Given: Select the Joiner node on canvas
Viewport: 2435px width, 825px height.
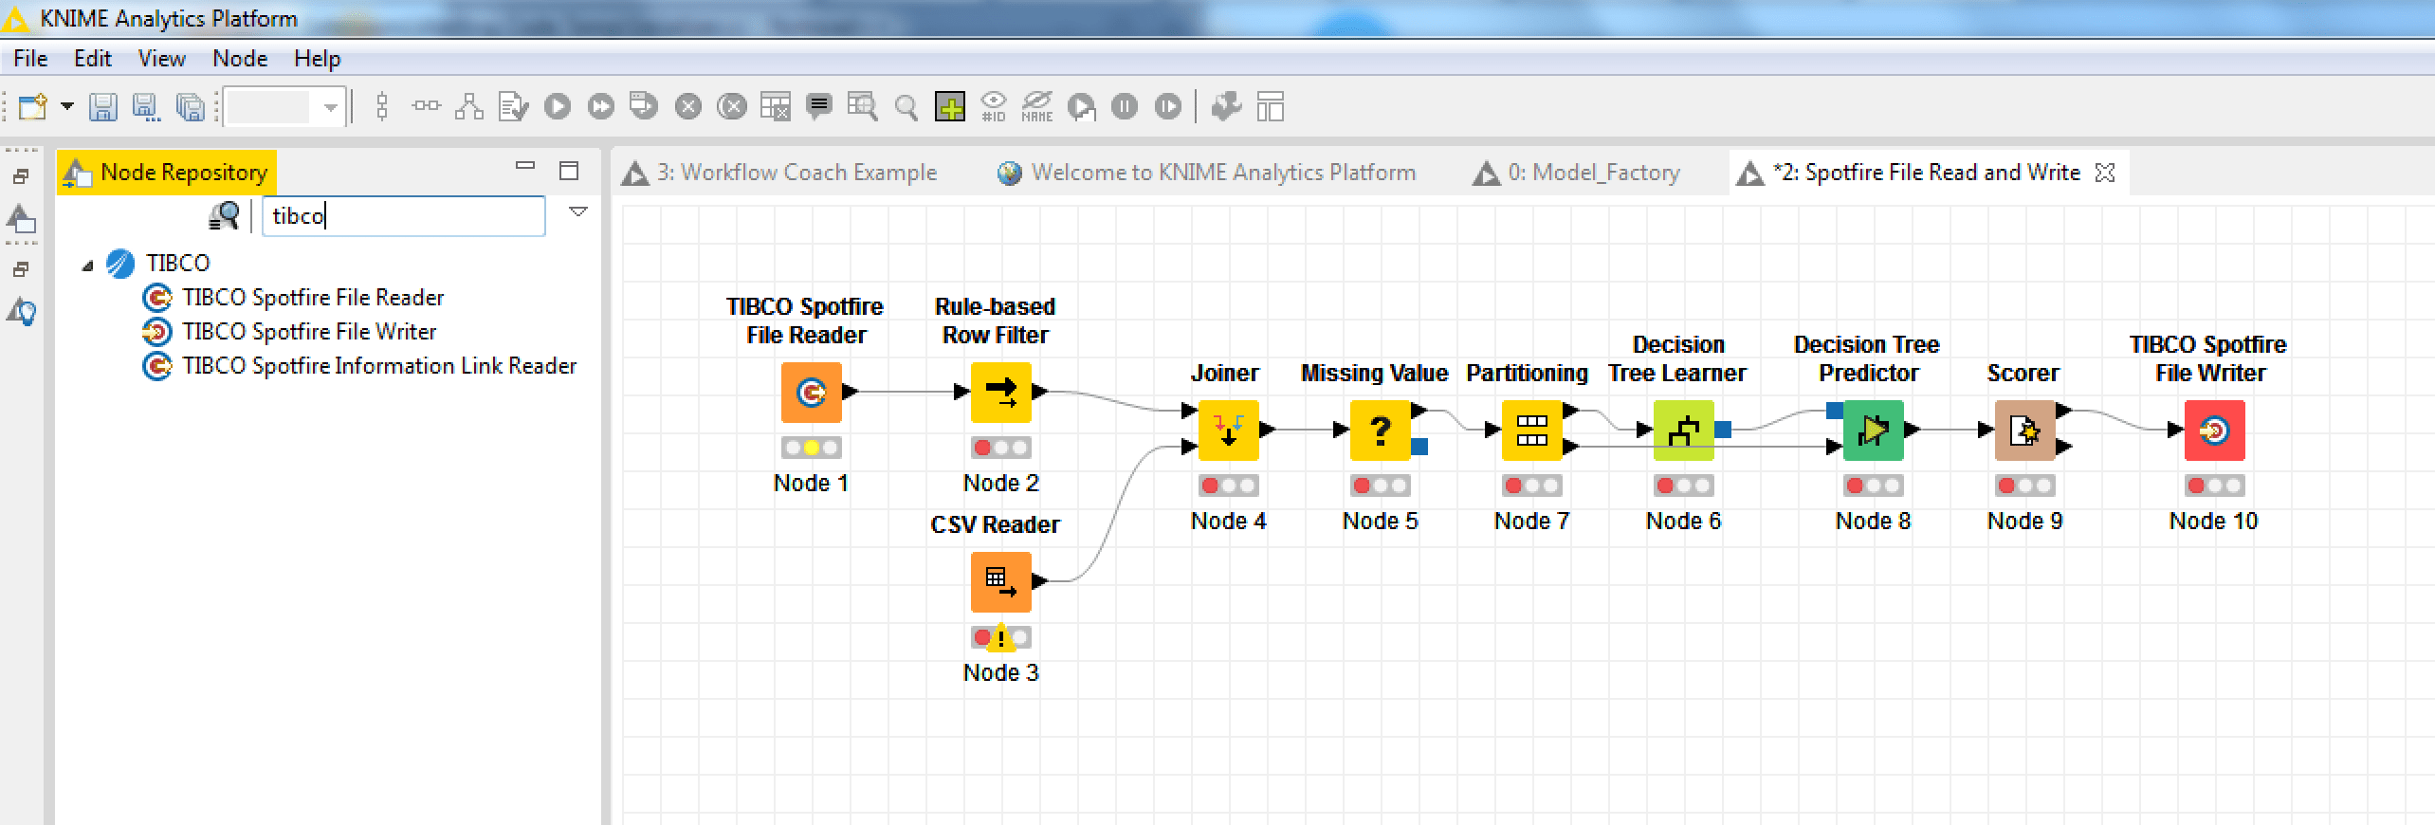Looking at the screenshot, I should [x=1228, y=431].
